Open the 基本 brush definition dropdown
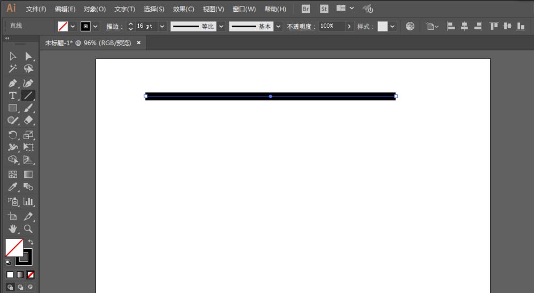 click(278, 26)
